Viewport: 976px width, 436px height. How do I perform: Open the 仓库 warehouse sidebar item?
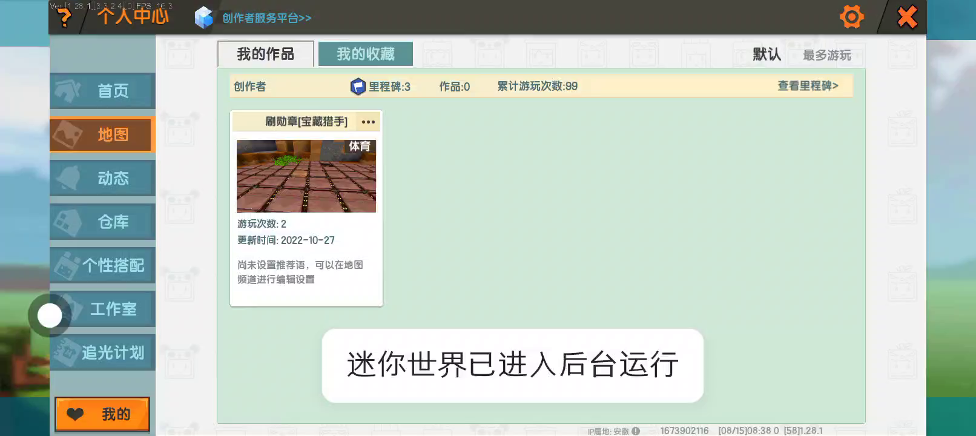coord(102,222)
